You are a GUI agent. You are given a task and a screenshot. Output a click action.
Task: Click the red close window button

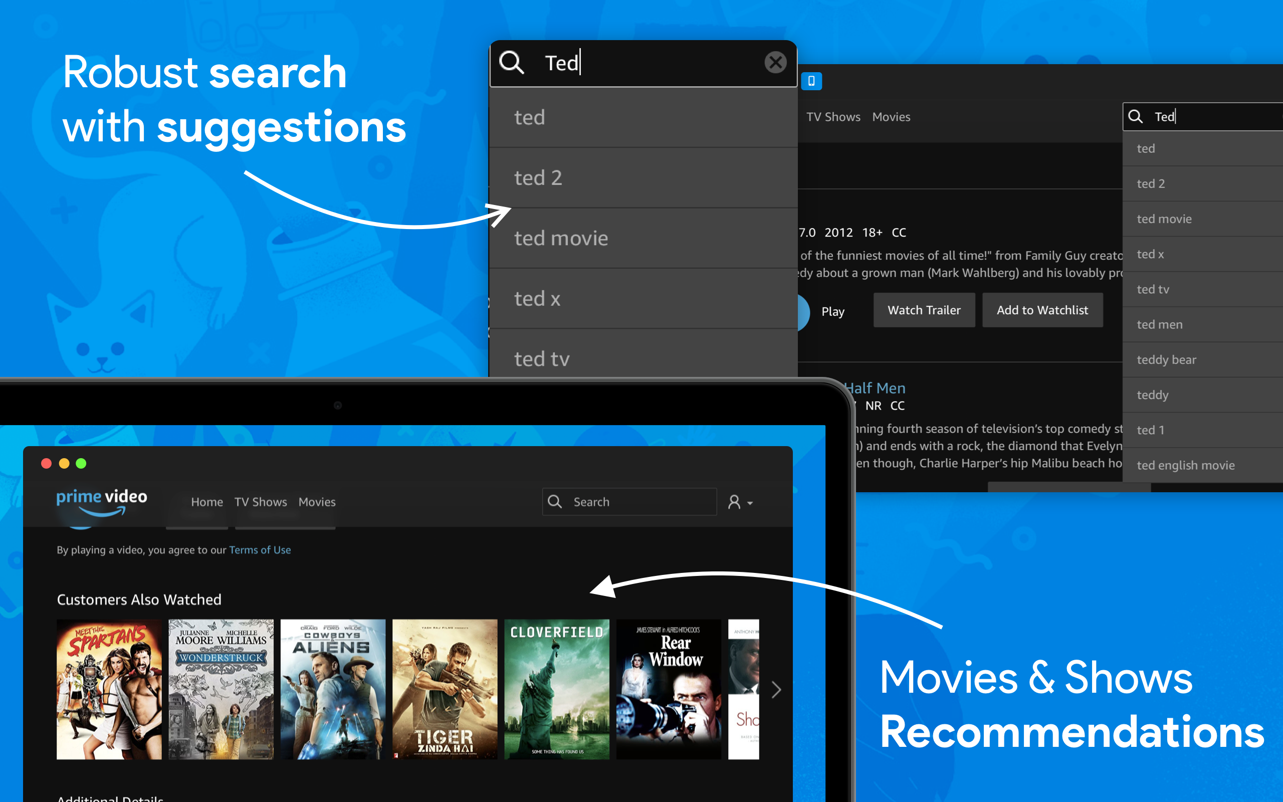[46, 464]
